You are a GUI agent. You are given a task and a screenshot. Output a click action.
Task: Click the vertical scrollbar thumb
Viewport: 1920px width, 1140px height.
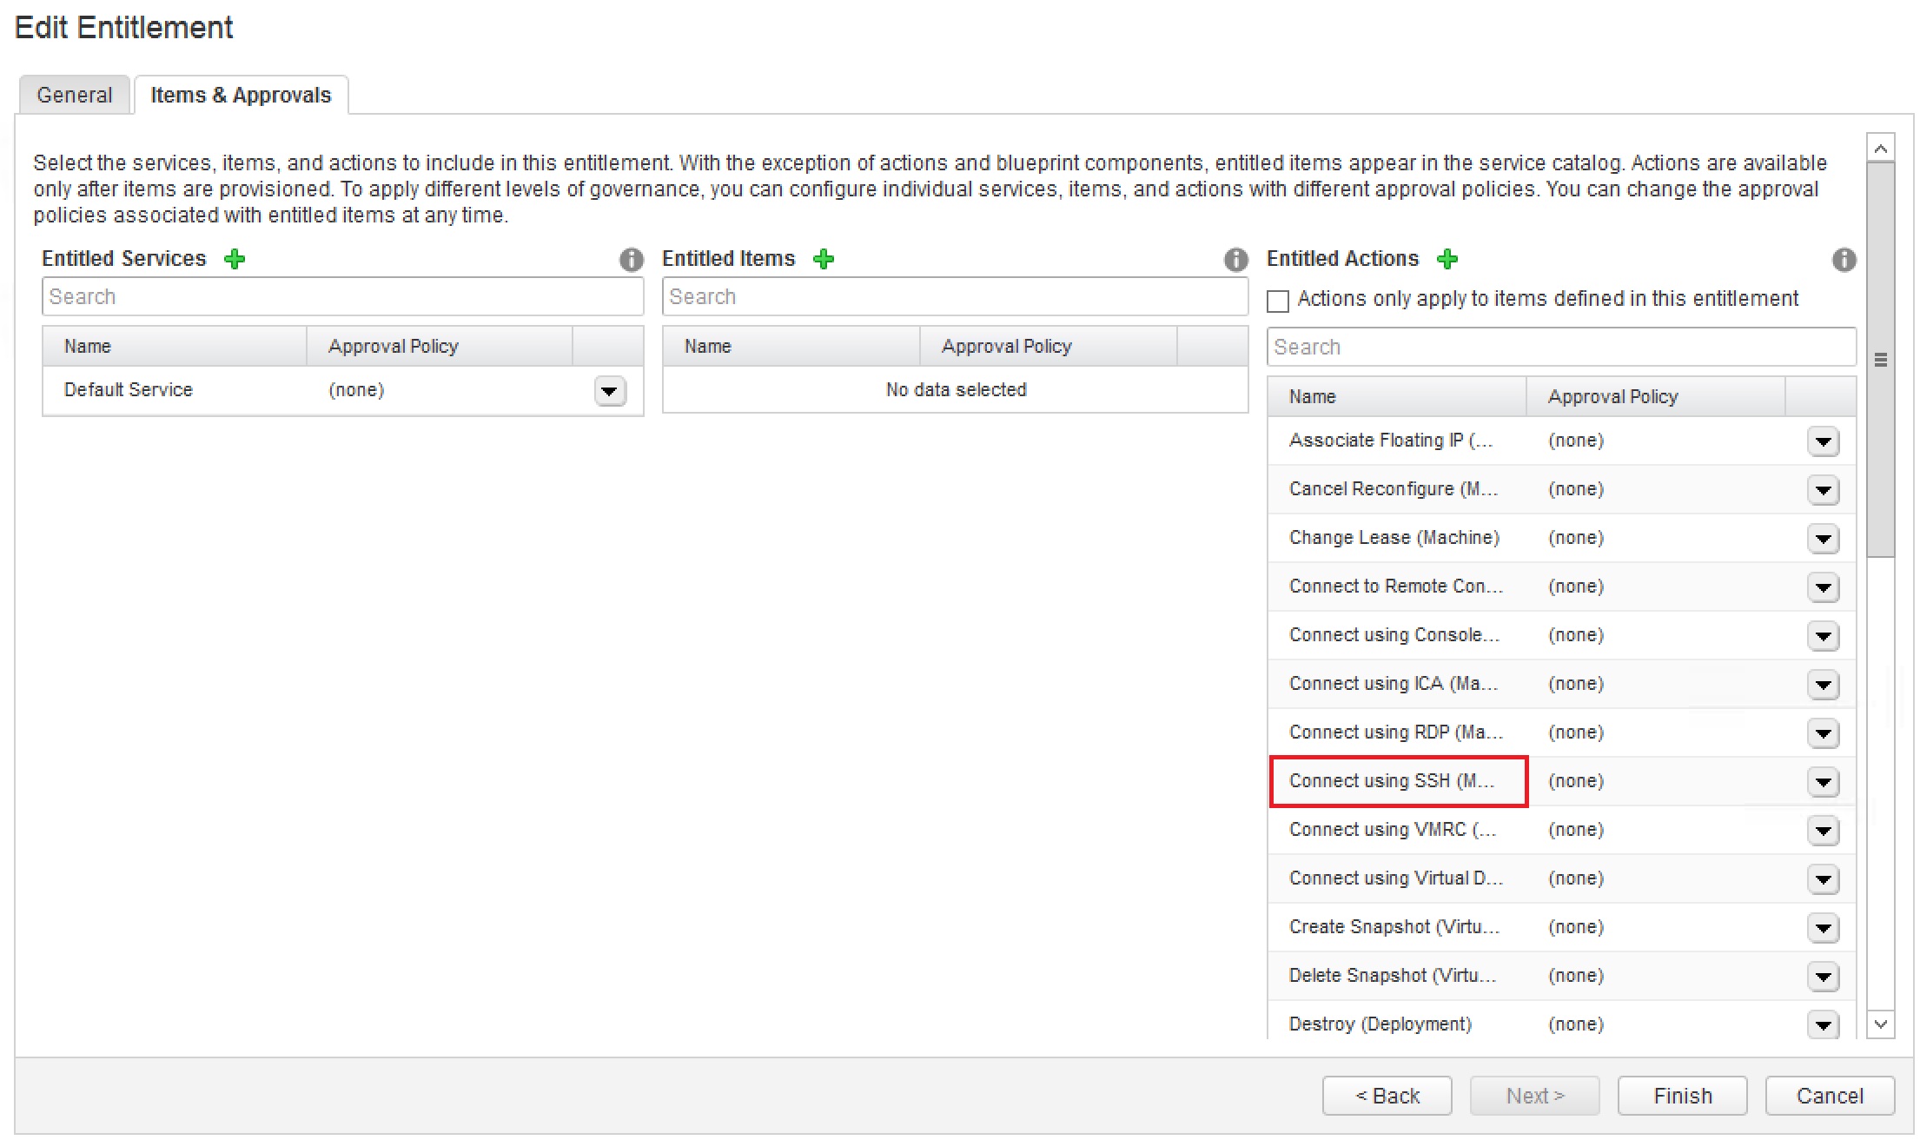pos(1880,359)
